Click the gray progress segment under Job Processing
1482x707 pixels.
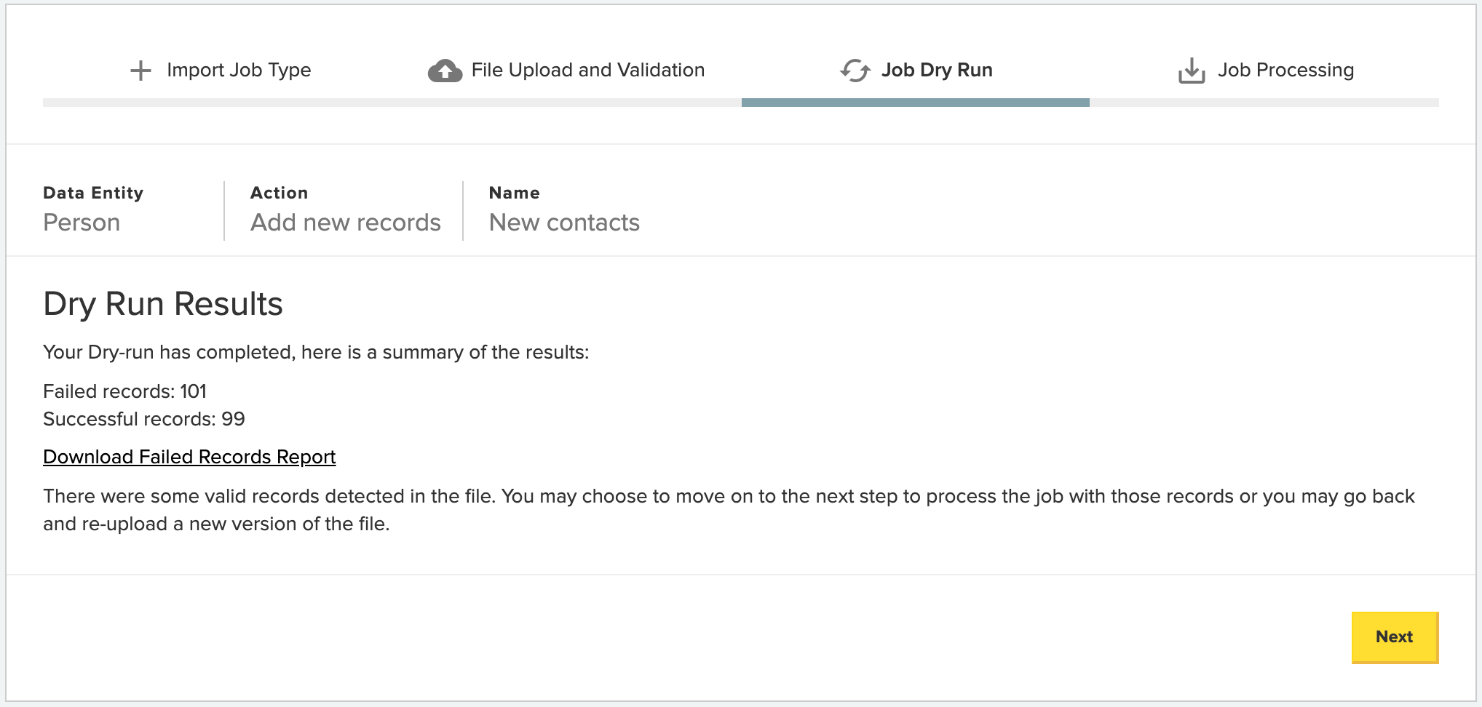coord(1264,103)
